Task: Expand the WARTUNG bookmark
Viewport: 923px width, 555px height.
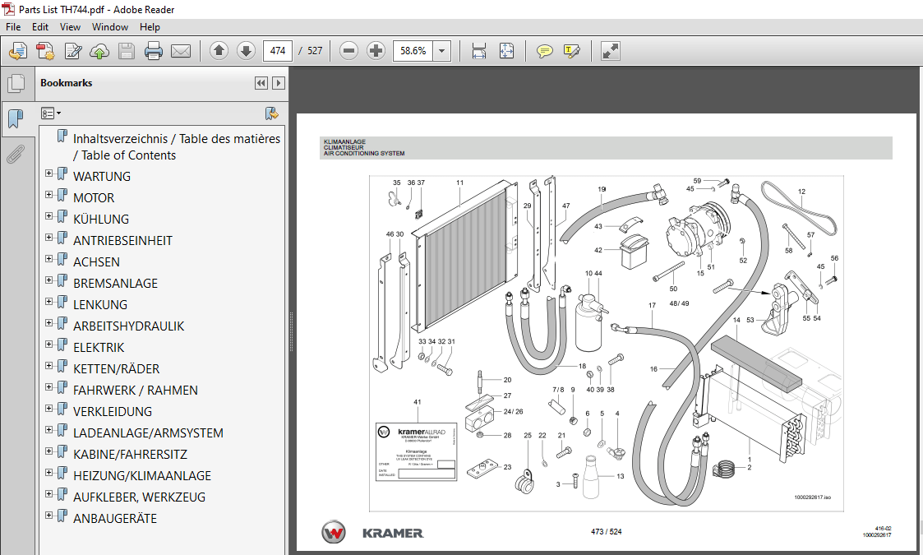Action: (x=48, y=176)
